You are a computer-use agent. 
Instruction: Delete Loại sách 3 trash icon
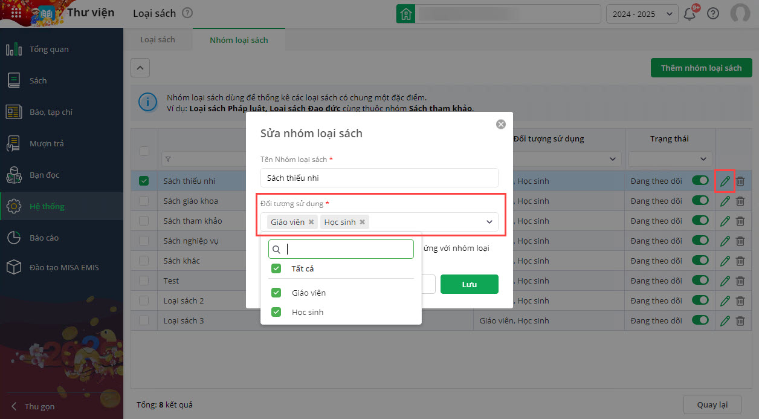pyautogui.click(x=740, y=320)
